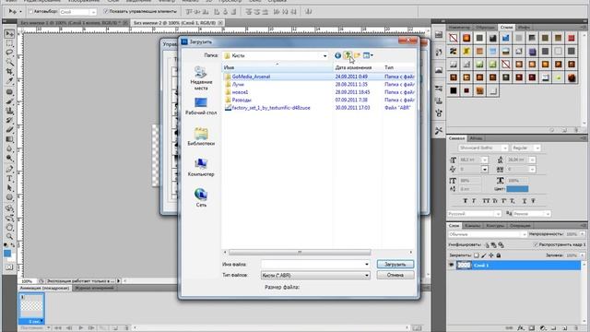
Task: Open the Имя файла dropdown arrow
Action: (x=367, y=265)
